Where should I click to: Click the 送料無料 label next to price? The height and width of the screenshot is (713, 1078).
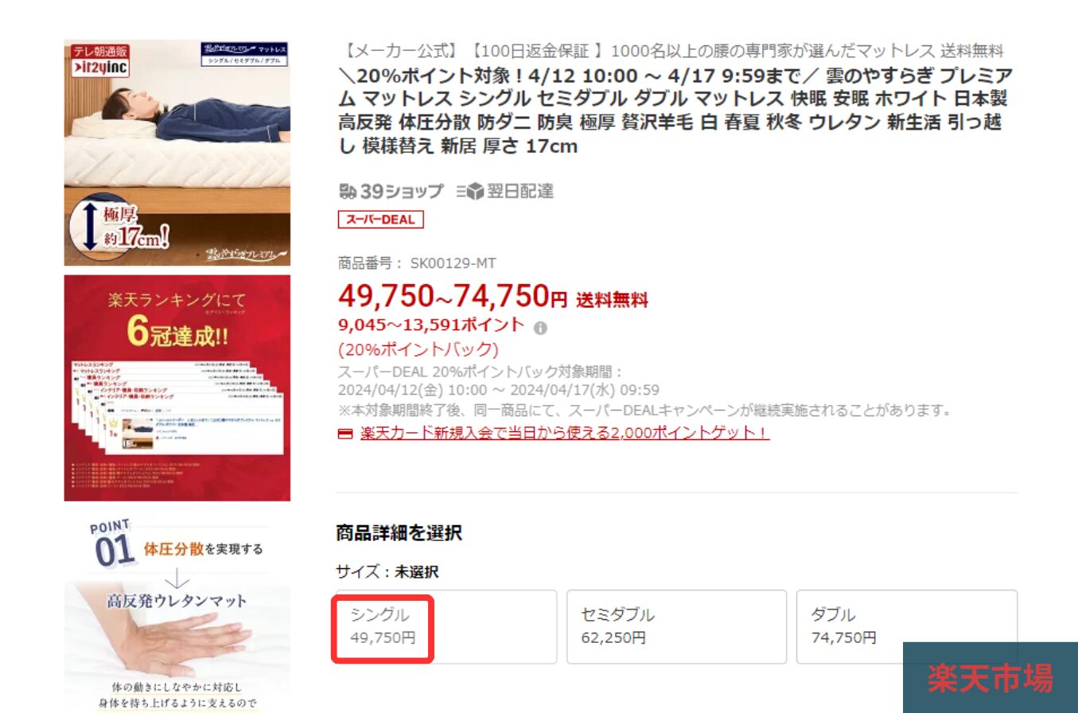point(612,300)
